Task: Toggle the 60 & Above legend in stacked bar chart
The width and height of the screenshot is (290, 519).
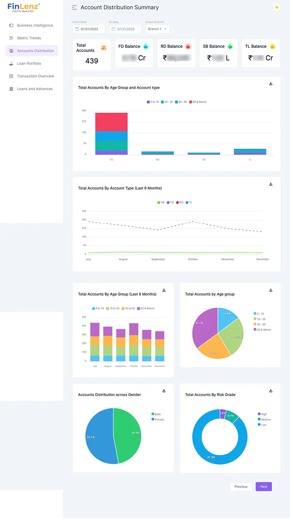Action: 198,102
